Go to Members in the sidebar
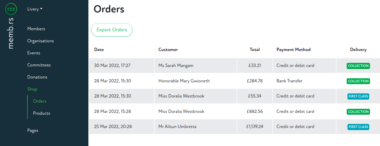 point(36,29)
